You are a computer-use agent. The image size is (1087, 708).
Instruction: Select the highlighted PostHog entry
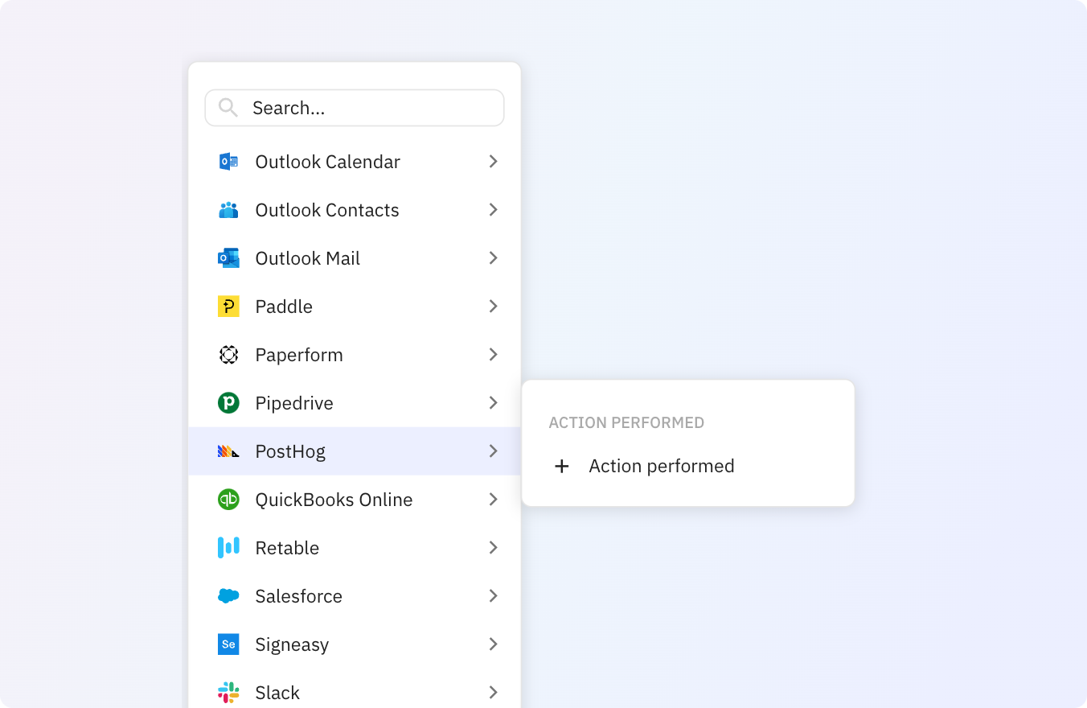[x=355, y=451]
